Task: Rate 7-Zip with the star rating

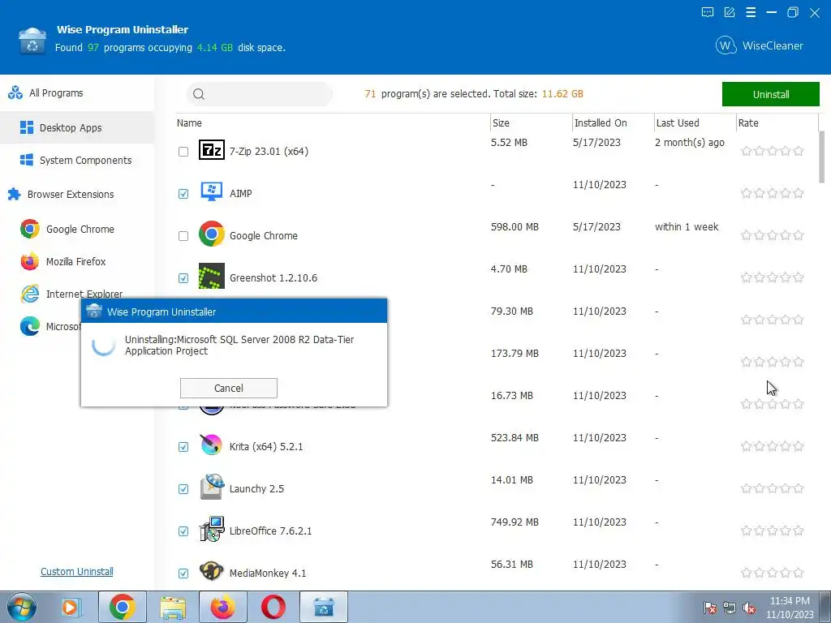Action: coord(773,152)
